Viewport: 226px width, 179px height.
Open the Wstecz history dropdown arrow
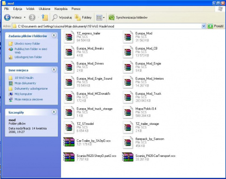click(x=25, y=18)
